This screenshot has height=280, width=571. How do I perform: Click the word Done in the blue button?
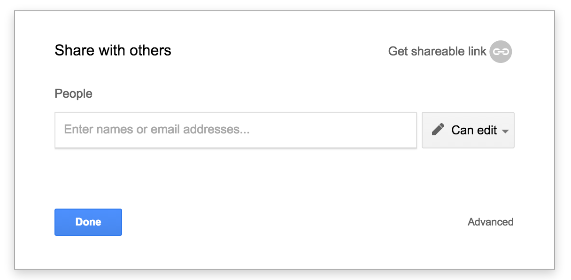pos(88,222)
